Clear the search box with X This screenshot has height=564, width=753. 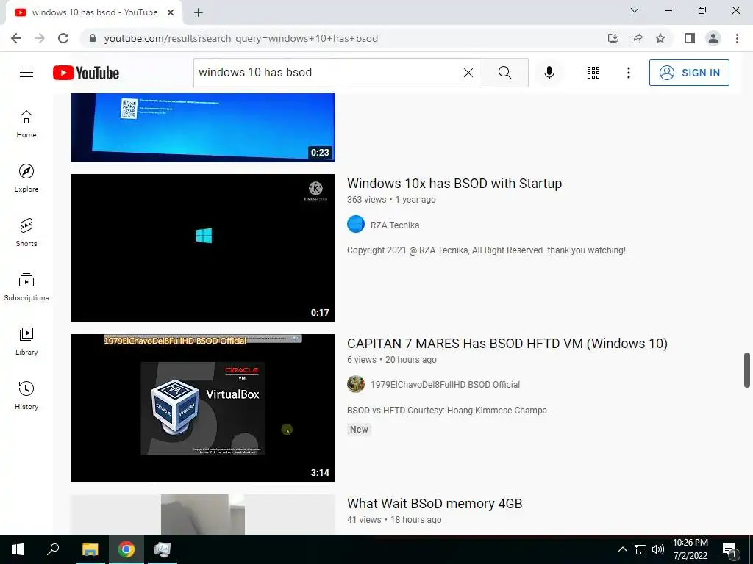point(468,73)
